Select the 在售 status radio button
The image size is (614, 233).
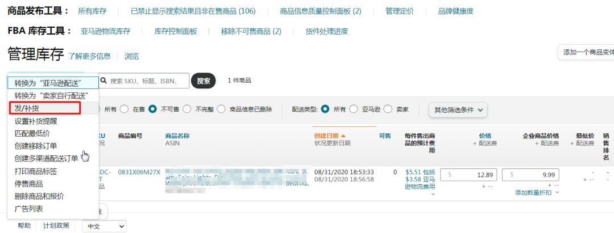pyautogui.click(x=124, y=109)
